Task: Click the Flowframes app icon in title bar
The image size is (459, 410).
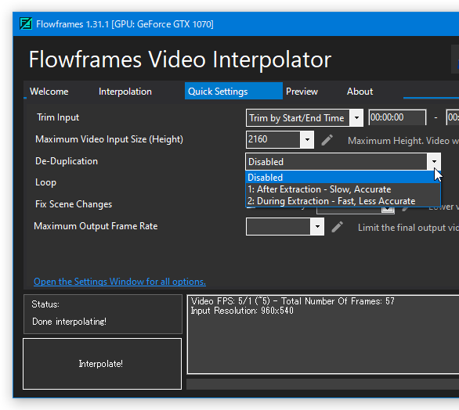Action: (x=26, y=23)
